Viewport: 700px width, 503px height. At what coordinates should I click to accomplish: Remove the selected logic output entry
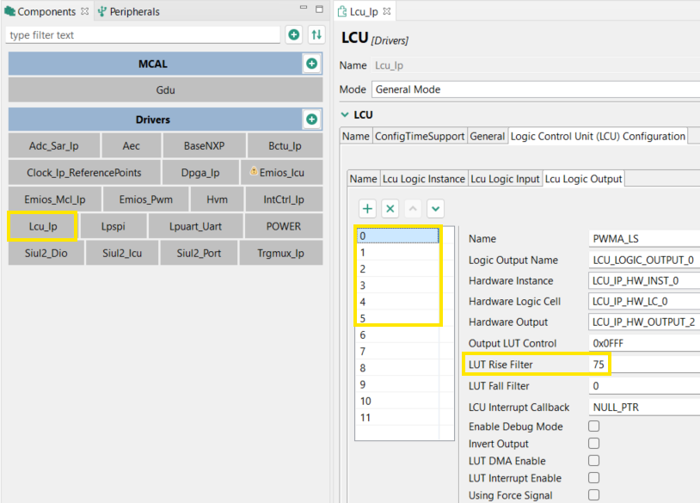(x=390, y=208)
